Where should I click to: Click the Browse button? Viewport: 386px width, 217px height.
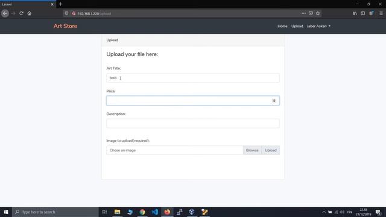click(252, 150)
